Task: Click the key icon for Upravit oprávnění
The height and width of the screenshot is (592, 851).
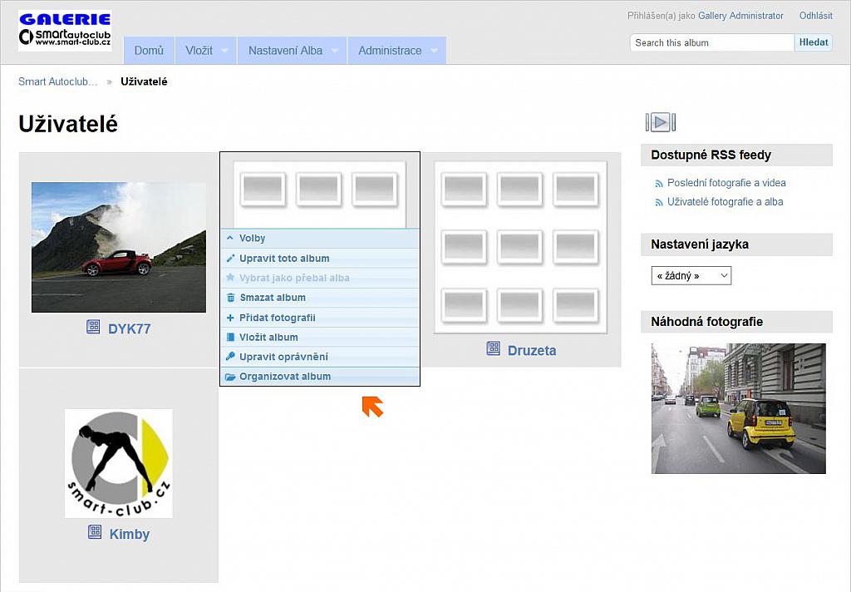Action: point(231,357)
